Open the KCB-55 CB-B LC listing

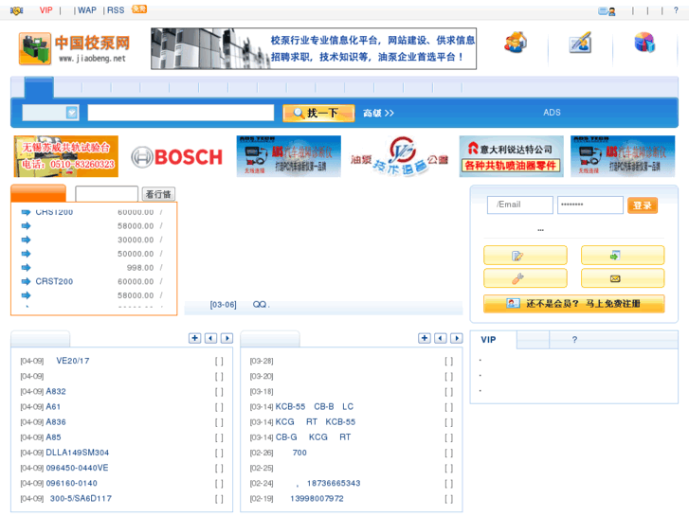pos(315,407)
